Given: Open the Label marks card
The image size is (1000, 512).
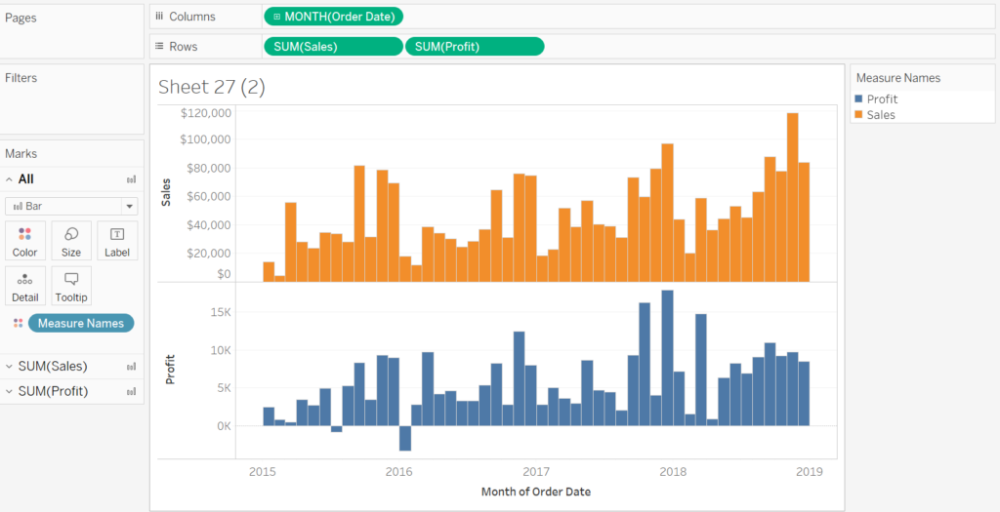Looking at the screenshot, I should pos(117,240).
